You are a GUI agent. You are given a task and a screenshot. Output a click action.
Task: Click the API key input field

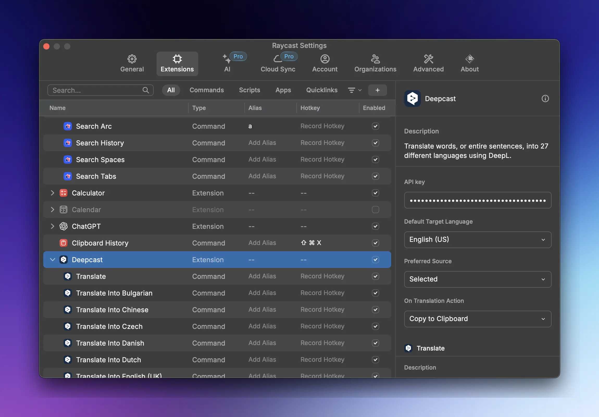pyautogui.click(x=477, y=200)
